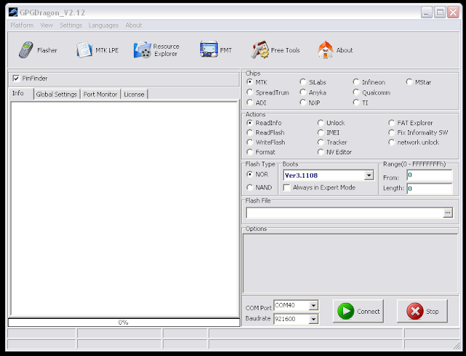
Task: Open the FMT monitor icon
Action: pos(209,49)
